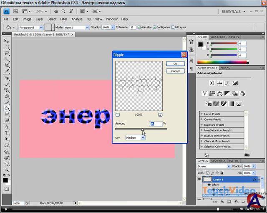Viewport: 267px width, 213px height.
Task: Select the Paint Bucket tool in the toolbox
Action: point(7,108)
